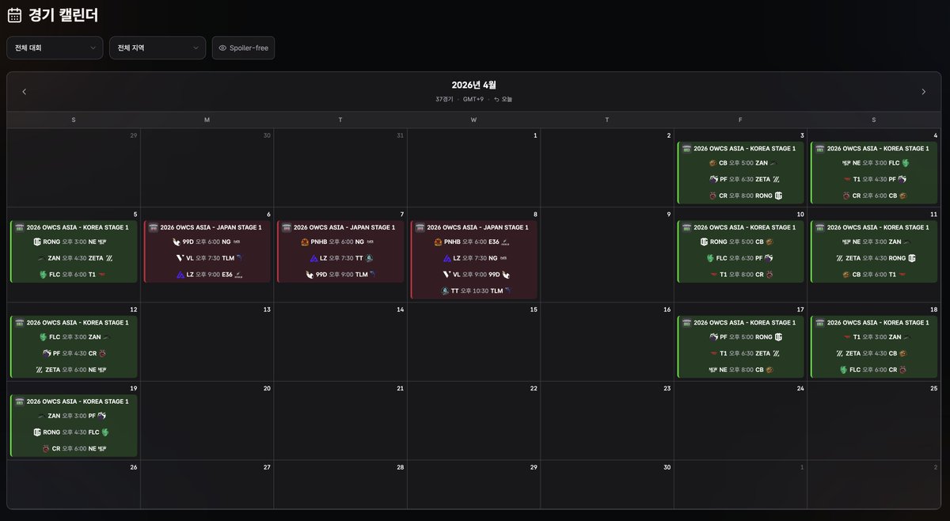Click the ZETA logo in the April 18 card
Image resolution: width=950 pixels, height=521 pixels.
839,354
